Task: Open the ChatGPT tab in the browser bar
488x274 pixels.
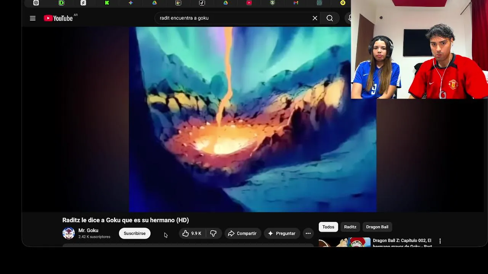Action: (x=36, y=3)
